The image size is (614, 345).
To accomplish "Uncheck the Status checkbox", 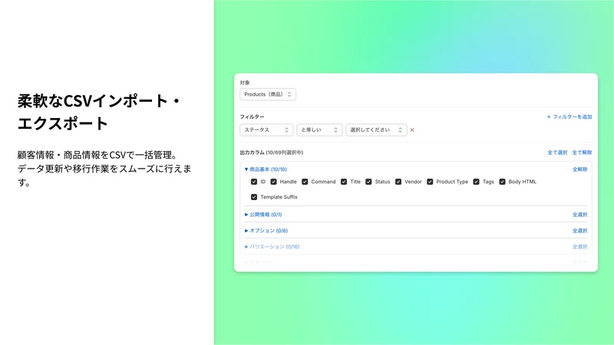I will tap(368, 182).
